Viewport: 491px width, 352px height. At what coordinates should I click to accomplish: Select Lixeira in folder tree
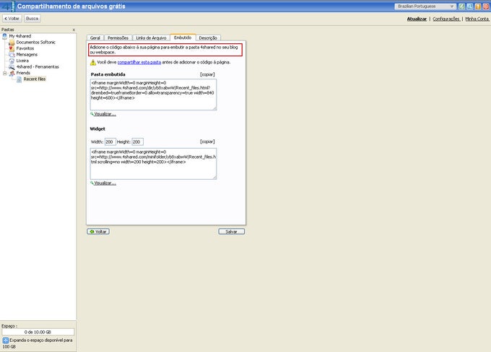(x=22, y=61)
